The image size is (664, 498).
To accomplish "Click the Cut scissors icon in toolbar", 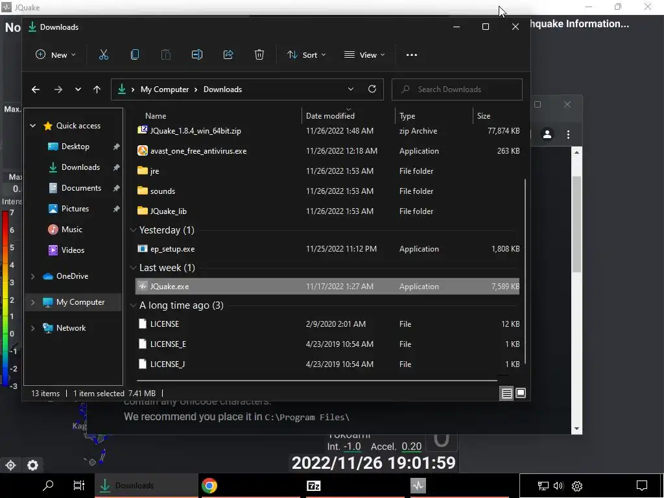I will pos(104,54).
